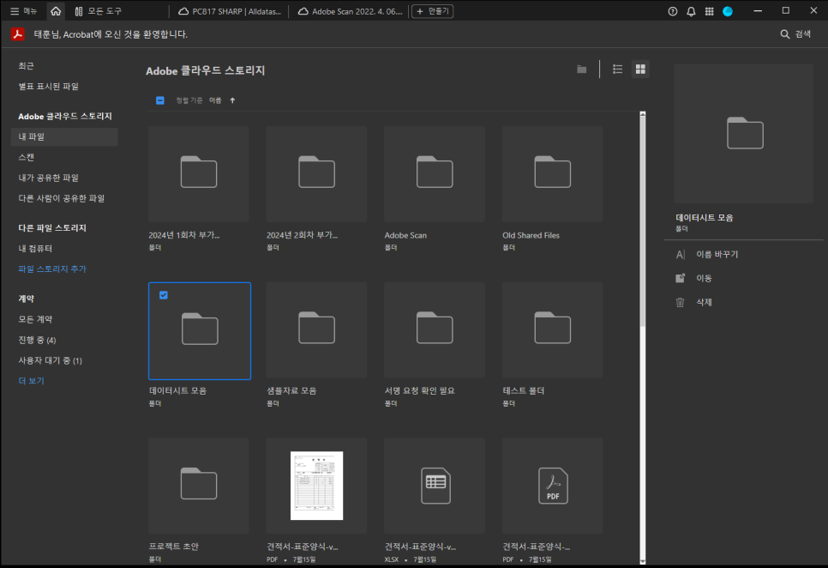828x568 pixels.
Task: Select 최근 in sidebar
Action: click(26, 66)
